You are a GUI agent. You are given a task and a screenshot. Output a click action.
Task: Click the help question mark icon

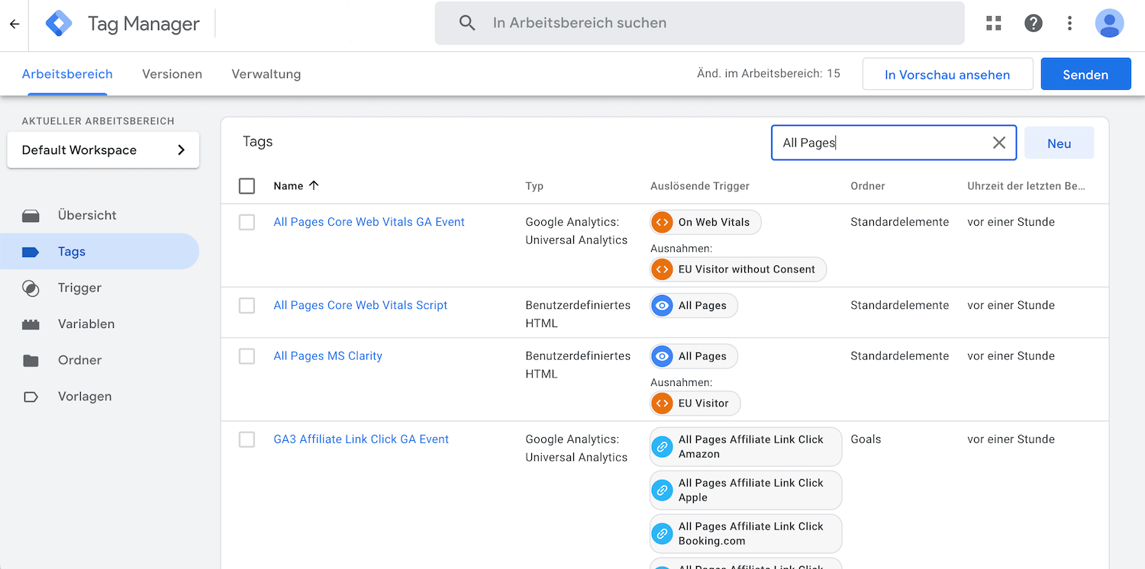click(x=1033, y=23)
